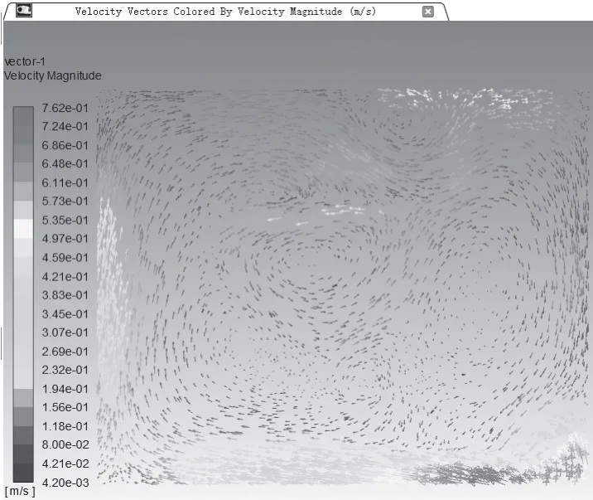Screen dimensions: 593x500
Task: Click the 6.11e-01 legend value
Action: tap(65, 182)
